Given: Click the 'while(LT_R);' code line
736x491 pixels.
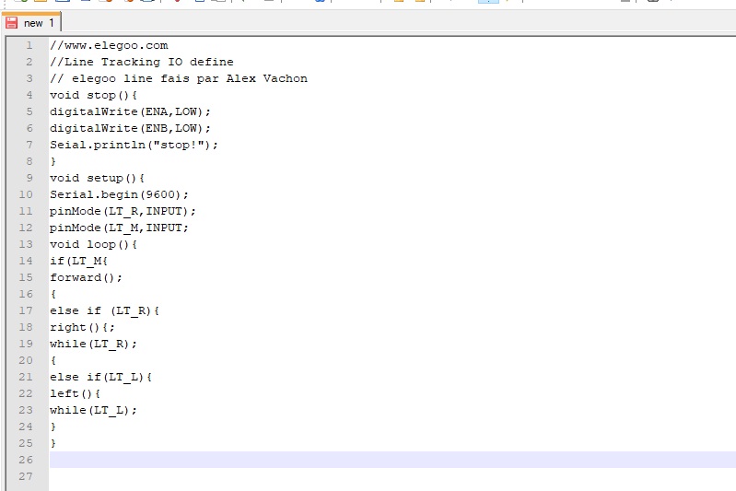Looking at the screenshot, I should [93, 345].
